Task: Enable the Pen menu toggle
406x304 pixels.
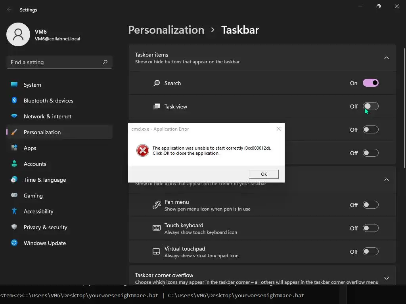Action: click(x=371, y=205)
